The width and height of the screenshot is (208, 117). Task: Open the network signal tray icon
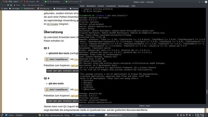[x=181, y=115]
